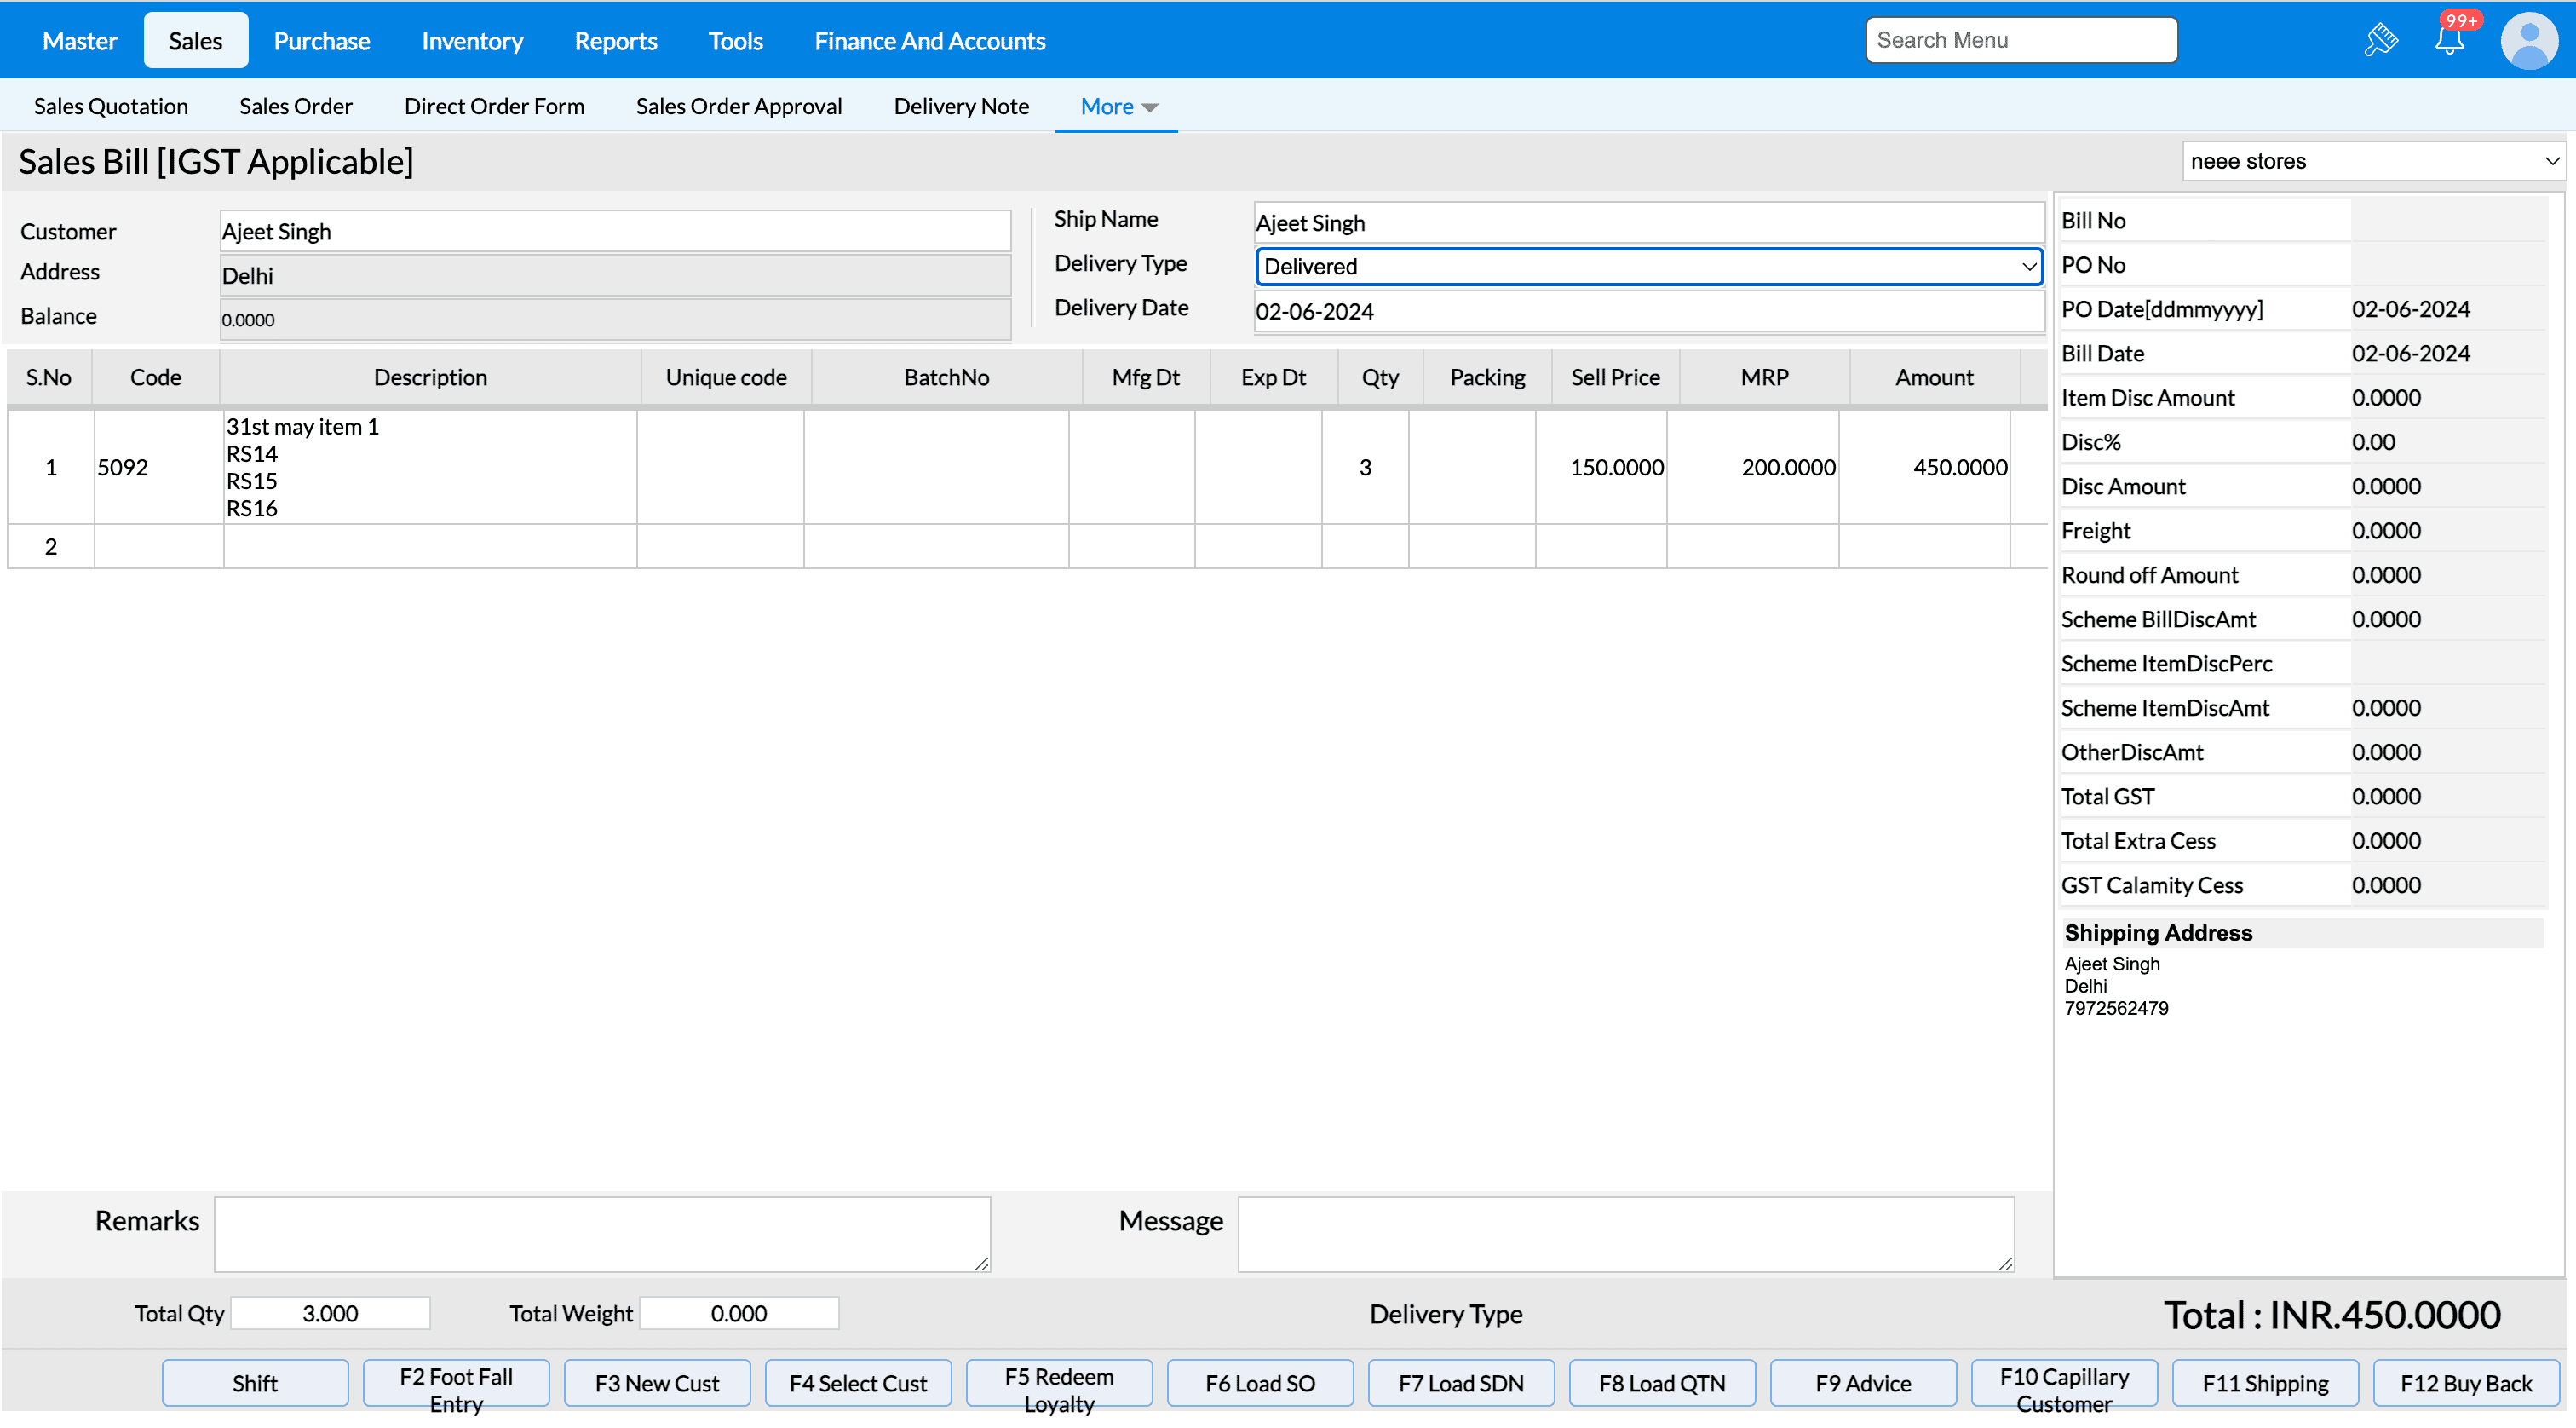2576x1428 pixels.
Task: Switch to the Purchase menu
Action: coord(321,41)
